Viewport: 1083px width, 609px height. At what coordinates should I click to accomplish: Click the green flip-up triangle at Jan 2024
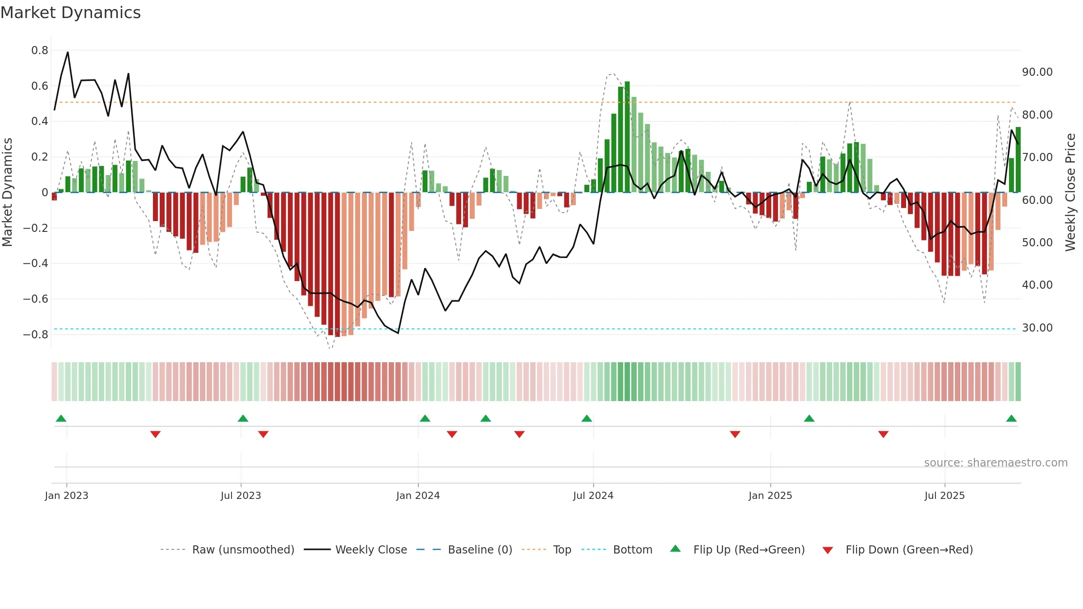coord(425,418)
